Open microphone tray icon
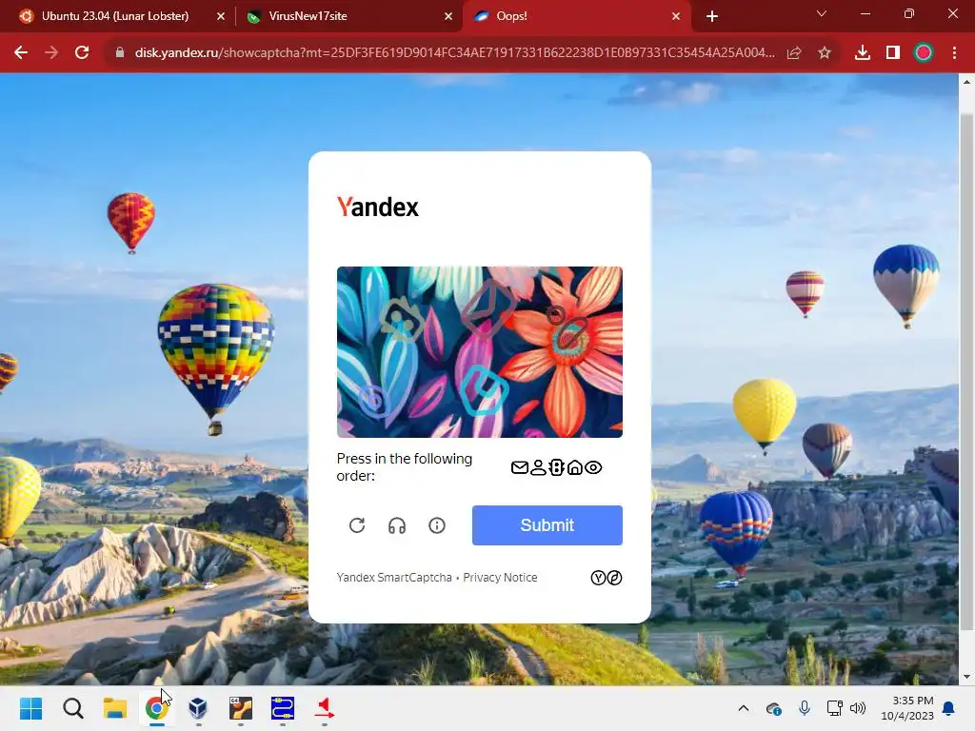975x731 pixels. [804, 708]
